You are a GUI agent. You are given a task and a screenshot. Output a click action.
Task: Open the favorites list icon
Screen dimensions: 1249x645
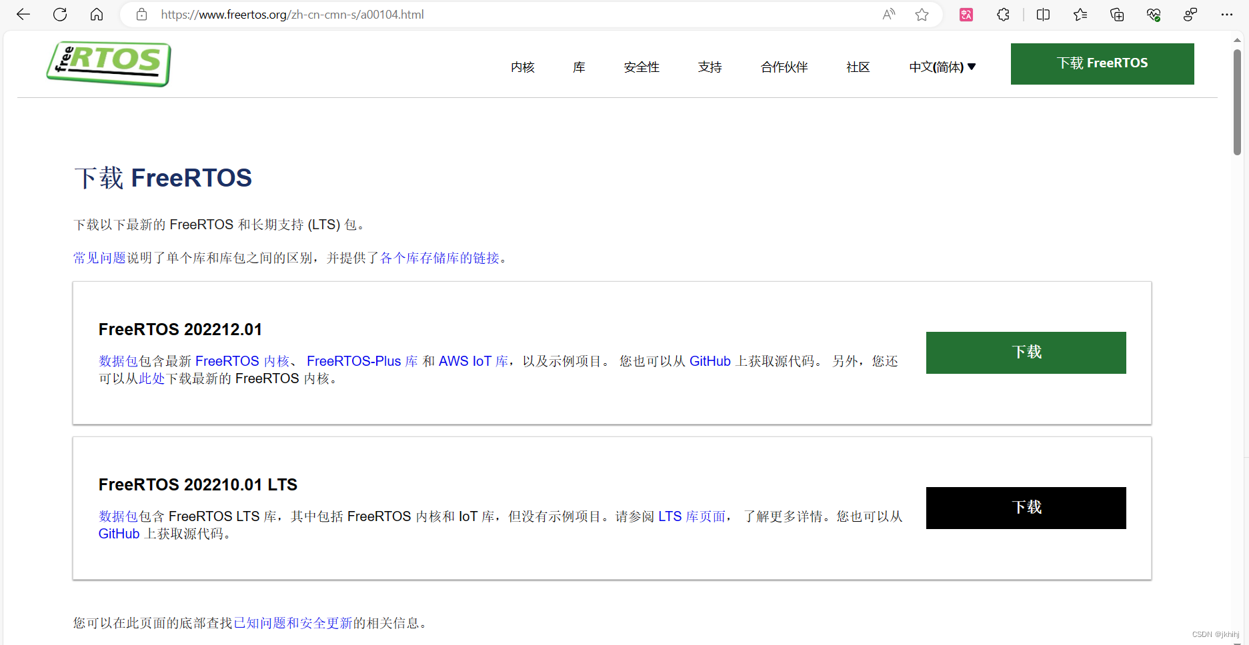pos(1080,14)
